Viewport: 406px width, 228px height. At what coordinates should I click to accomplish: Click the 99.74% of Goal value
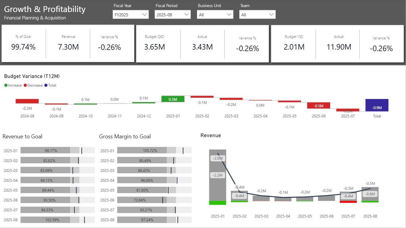pos(23,47)
